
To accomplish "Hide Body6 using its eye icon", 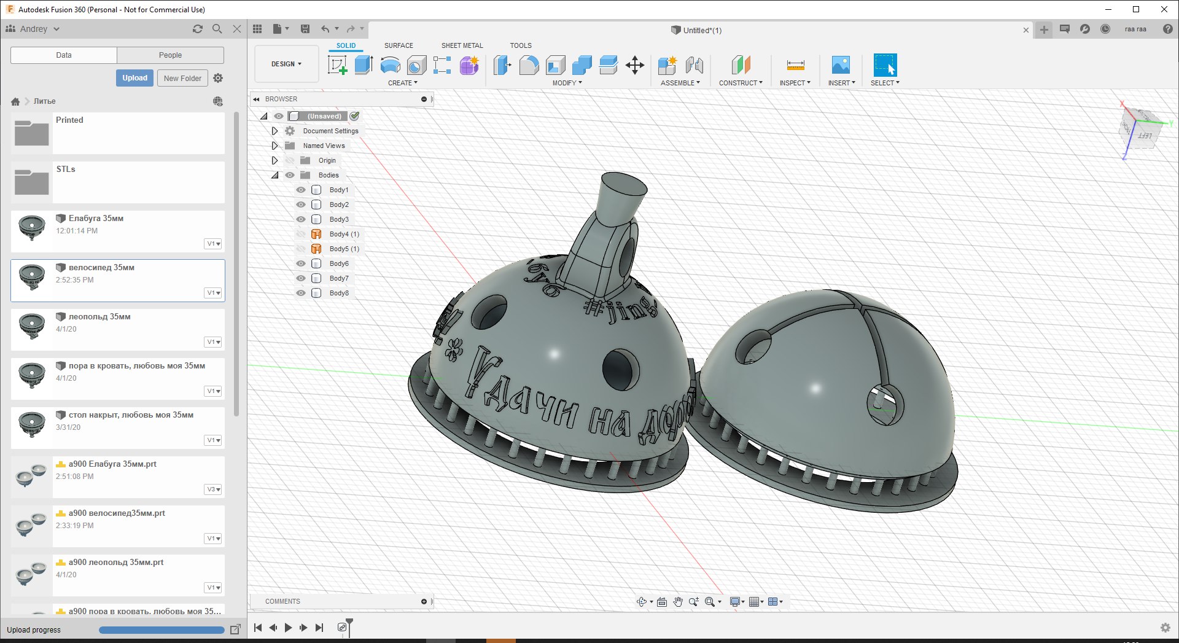I will pos(301,263).
